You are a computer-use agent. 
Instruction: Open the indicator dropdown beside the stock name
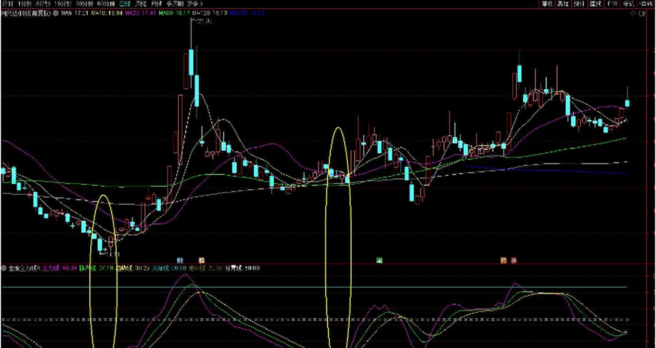56,13
